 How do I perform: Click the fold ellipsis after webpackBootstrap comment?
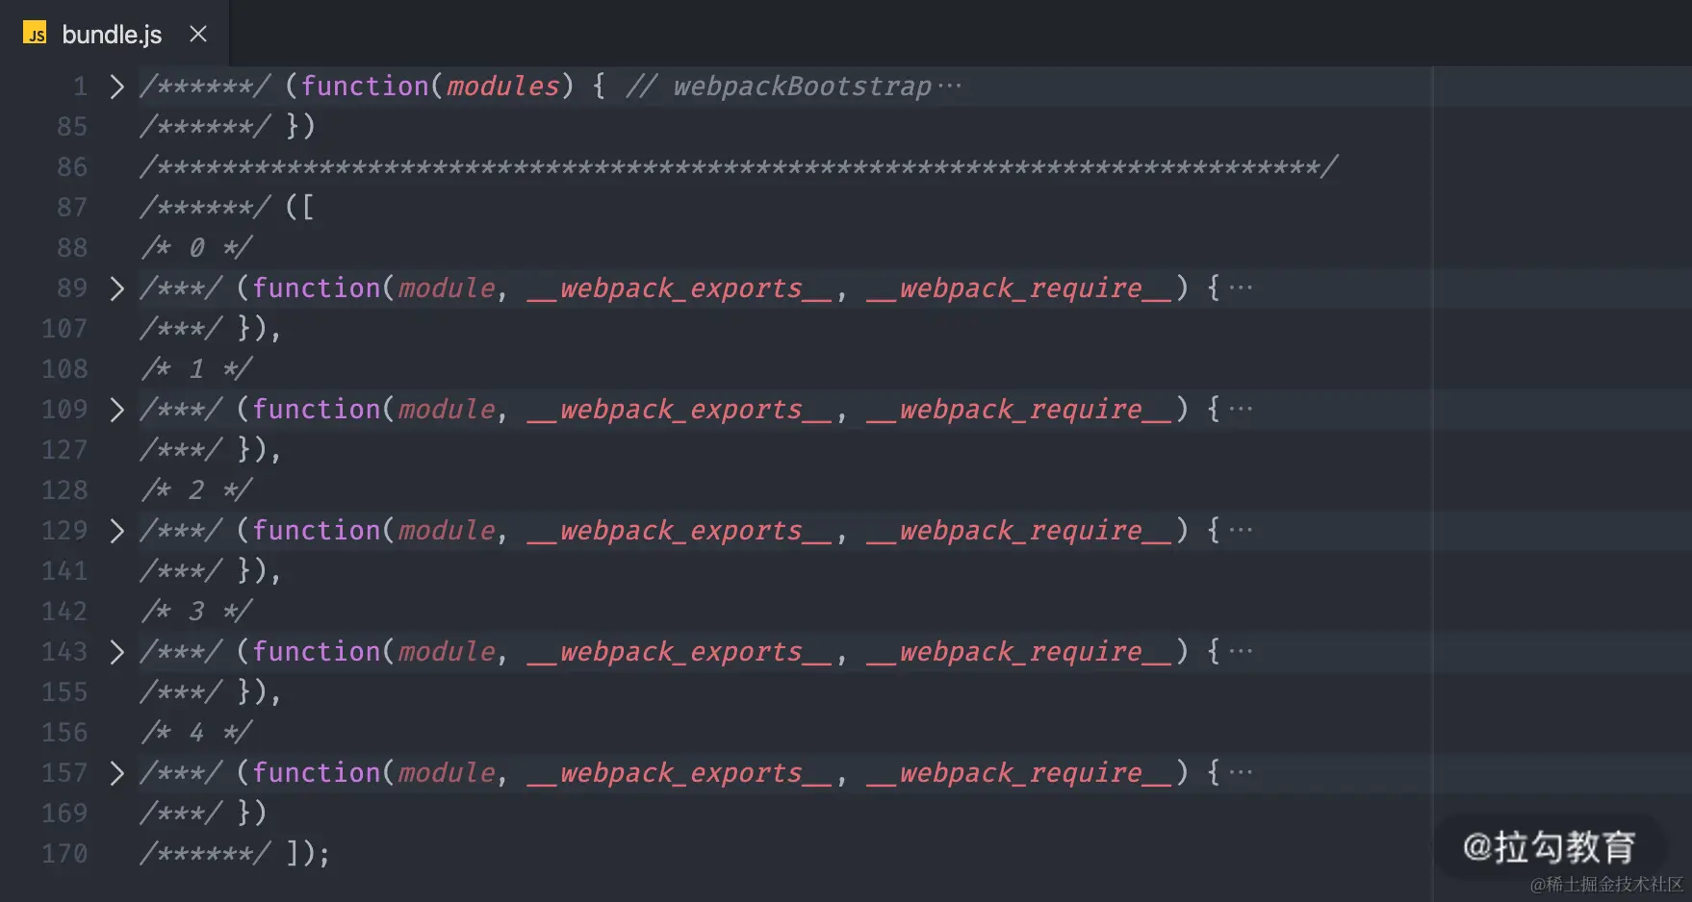point(949,87)
